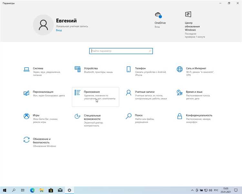
Task: Click the OneDrive cloud icon
Action: [158, 15]
